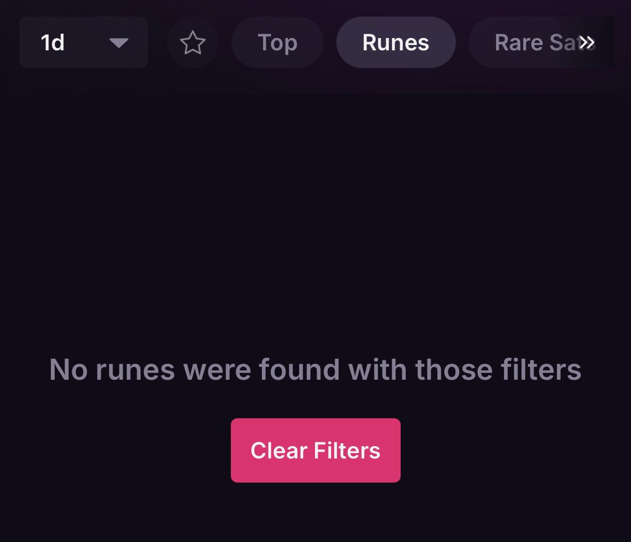Click the downward triangle beside 1d
Viewport: 631px width, 542px height.
pyautogui.click(x=118, y=43)
